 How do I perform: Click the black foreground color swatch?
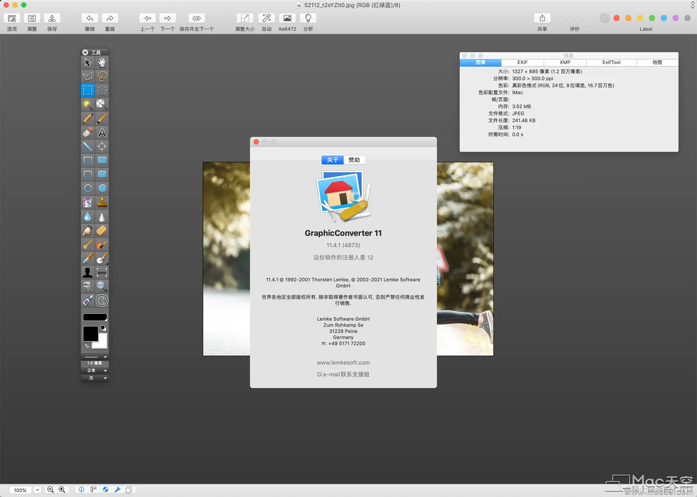pos(90,333)
